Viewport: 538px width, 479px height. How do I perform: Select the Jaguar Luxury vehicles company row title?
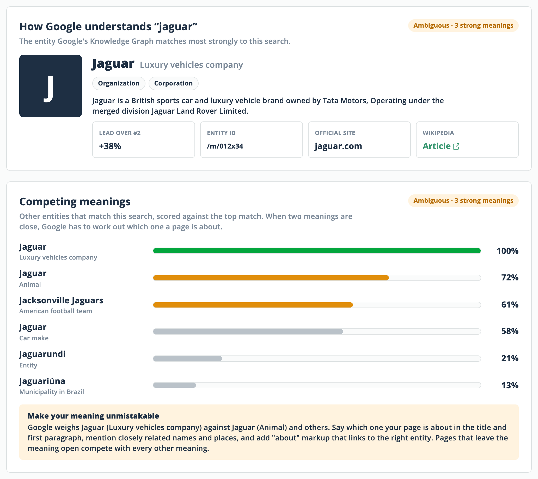click(33, 247)
